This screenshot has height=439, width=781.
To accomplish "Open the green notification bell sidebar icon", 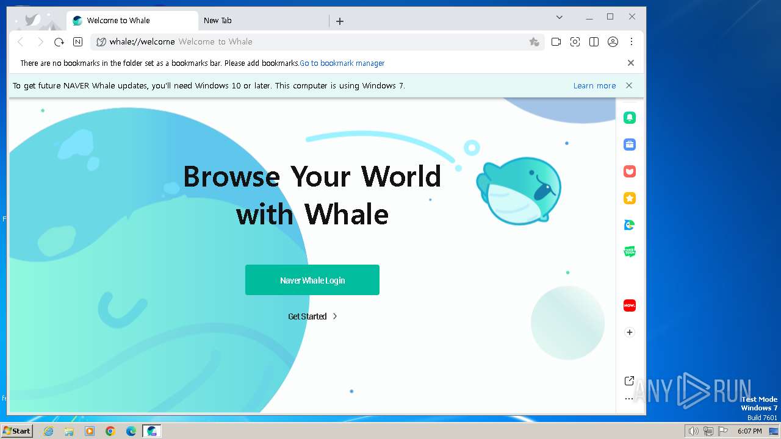I will point(630,118).
